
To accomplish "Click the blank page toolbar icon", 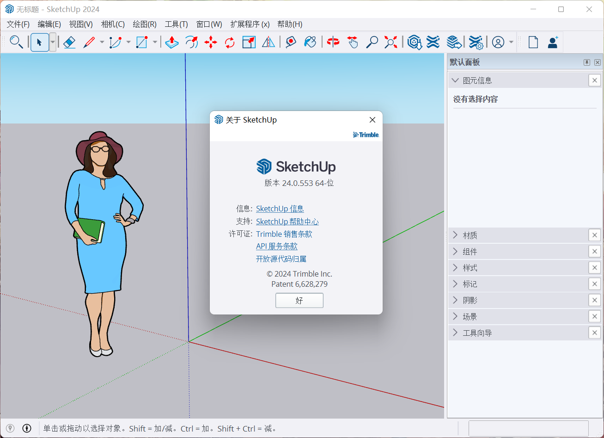I will coord(533,43).
